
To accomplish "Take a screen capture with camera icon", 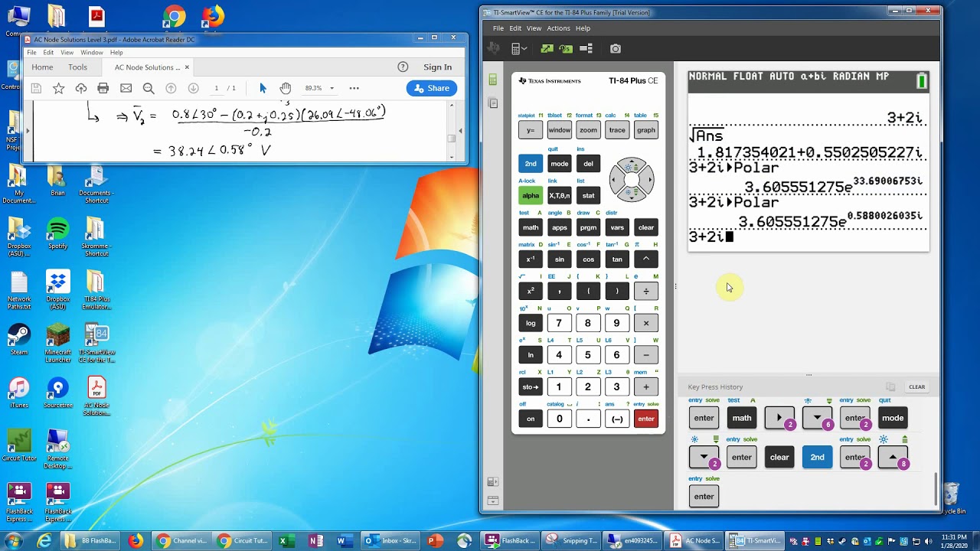I will coord(616,48).
